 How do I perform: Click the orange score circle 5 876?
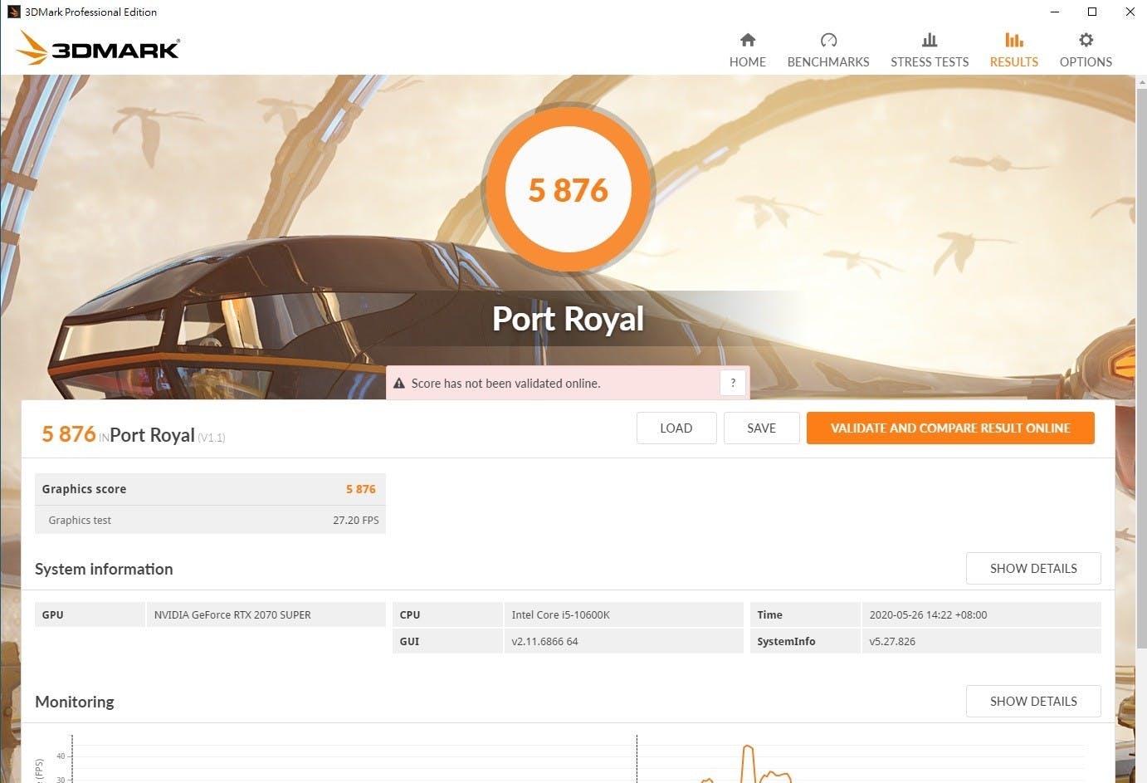tap(569, 189)
